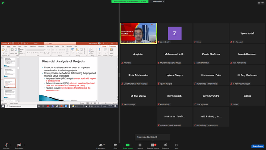The width and height of the screenshot is (266, 150).
Task: Open the Participants panel
Action: 101,146
